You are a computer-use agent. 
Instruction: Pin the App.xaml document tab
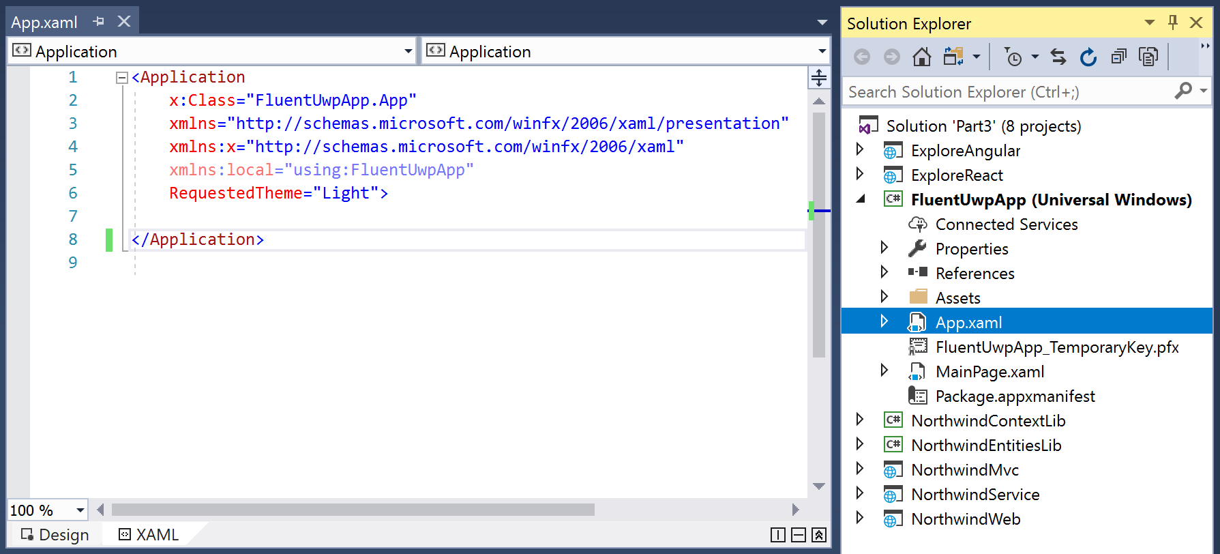pos(99,22)
